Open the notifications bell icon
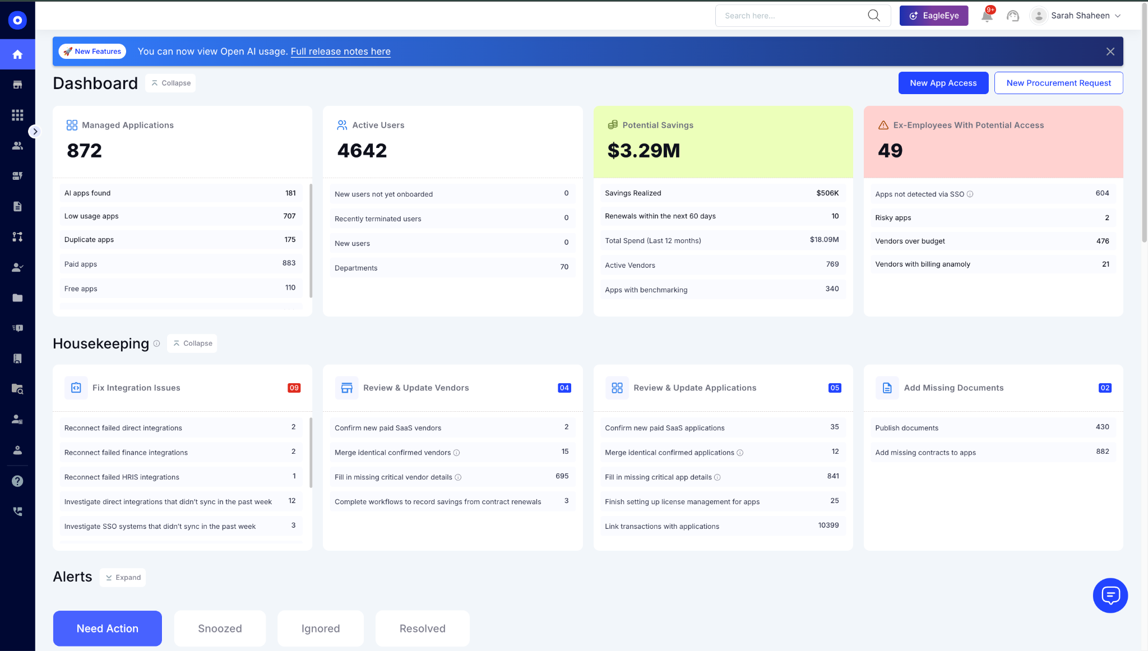 coord(987,16)
